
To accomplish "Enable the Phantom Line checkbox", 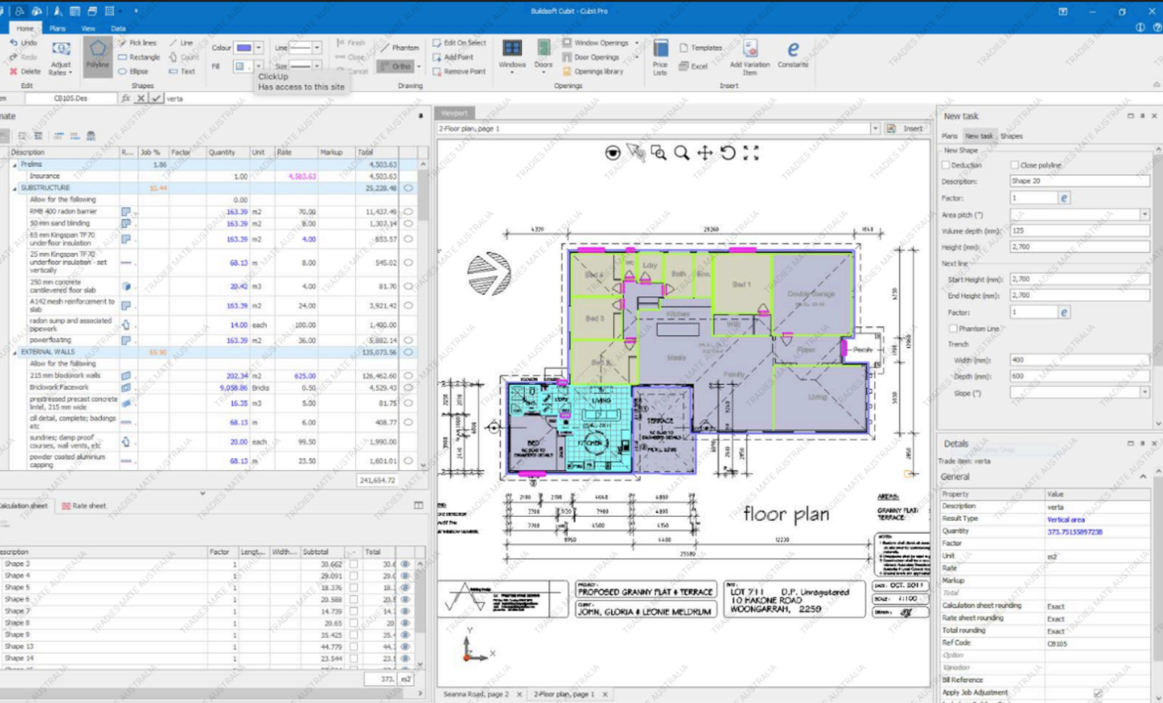I will coord(953,329).
